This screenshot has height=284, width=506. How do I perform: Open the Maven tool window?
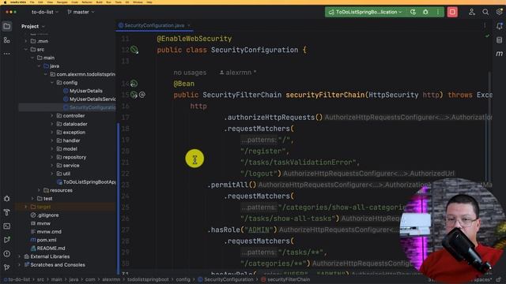pos(499,54)
